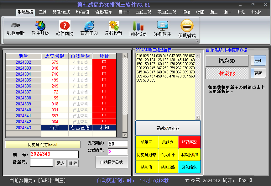Click 注销软件 monitor icon
Image resolution: width=271 pixels, height=186 pixels.
[x=162, y=25]
